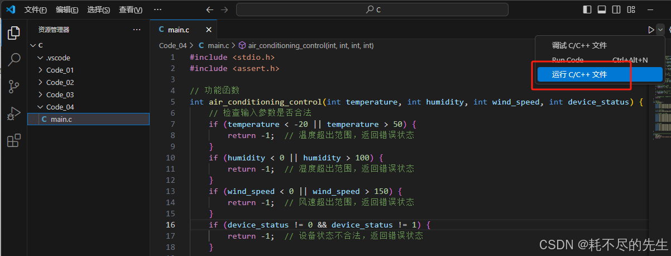Choose 运行 C/C++ 文件 menu entry

pos(600,74)
